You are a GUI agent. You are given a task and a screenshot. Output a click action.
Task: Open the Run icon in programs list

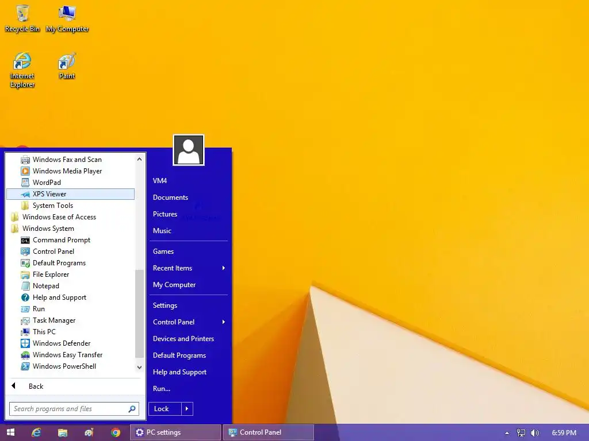(25, 309)
